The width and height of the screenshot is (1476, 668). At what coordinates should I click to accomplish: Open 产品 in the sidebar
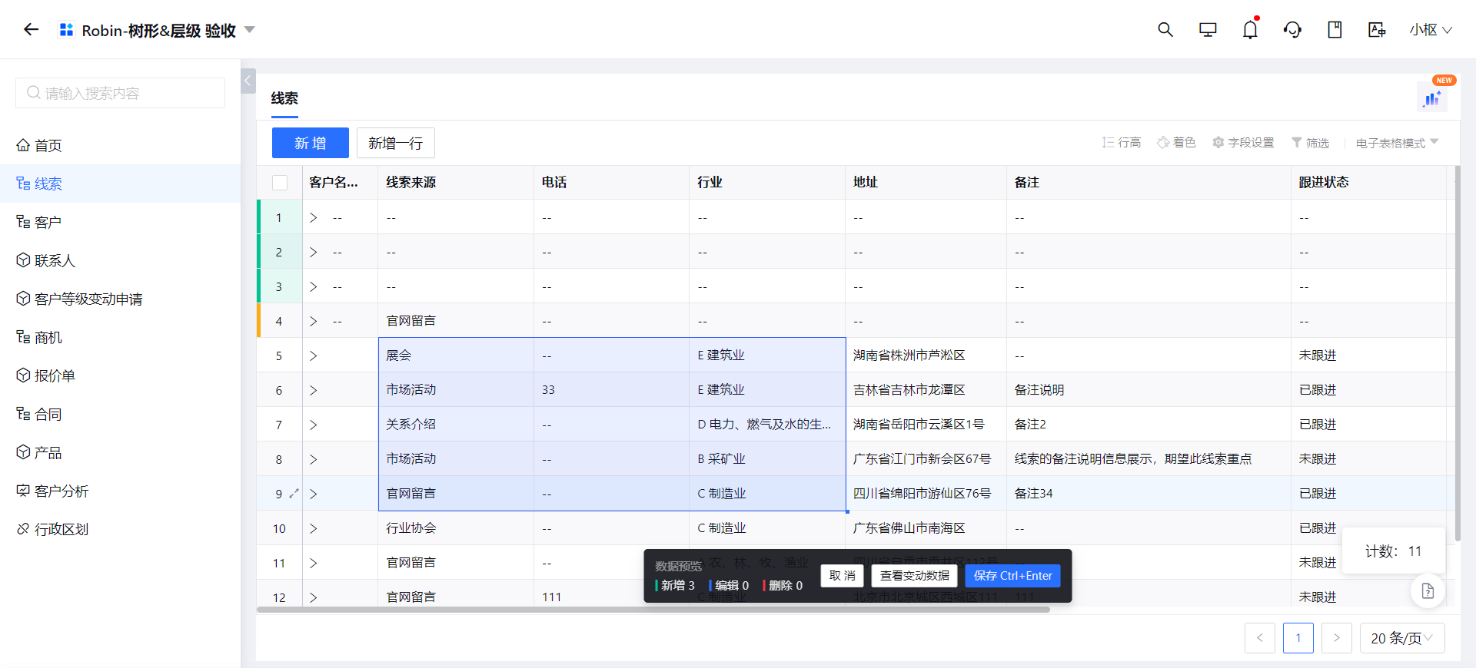(x=120, y=452)
